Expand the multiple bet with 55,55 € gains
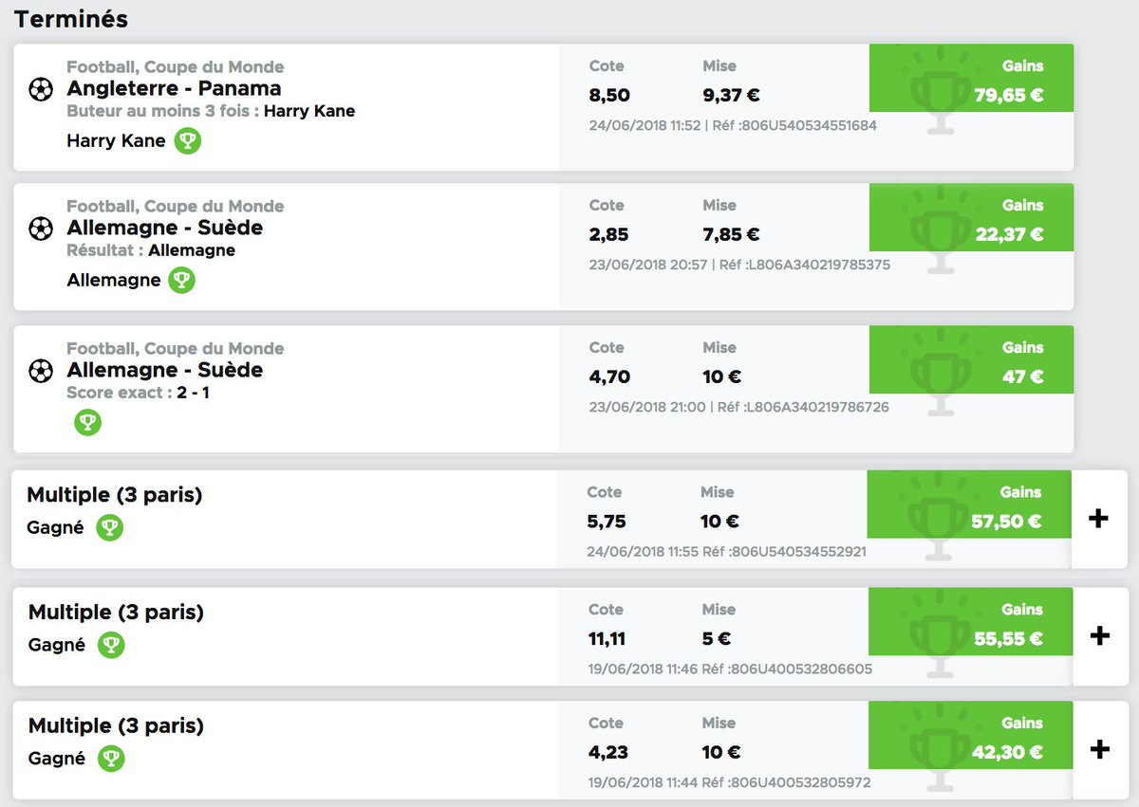 tap(1099, 635)
